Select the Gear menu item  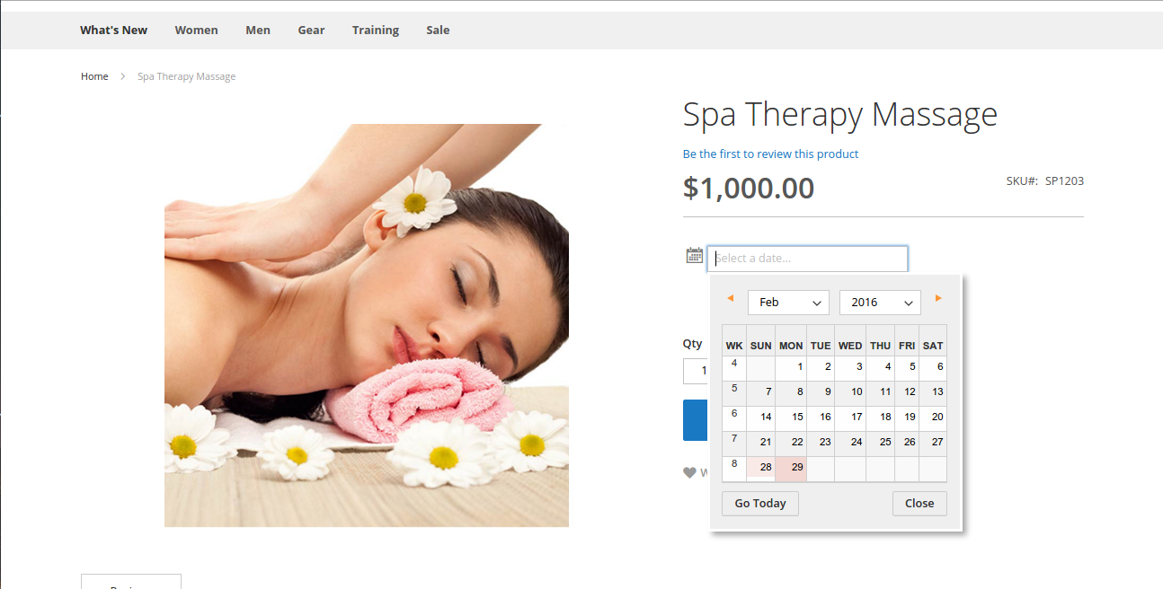(x=311, y=30)
